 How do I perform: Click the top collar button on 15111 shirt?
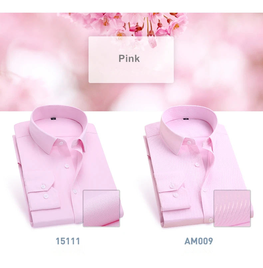(61, 143)
